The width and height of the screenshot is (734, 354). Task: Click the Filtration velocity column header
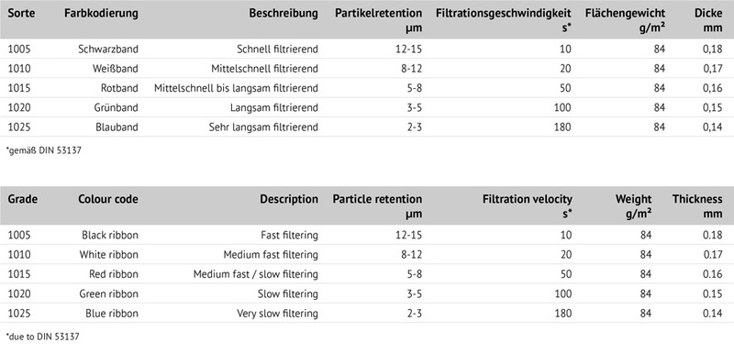coord(528,206)
